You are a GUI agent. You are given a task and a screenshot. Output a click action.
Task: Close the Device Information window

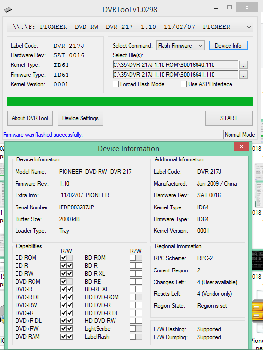pos(241,147)
